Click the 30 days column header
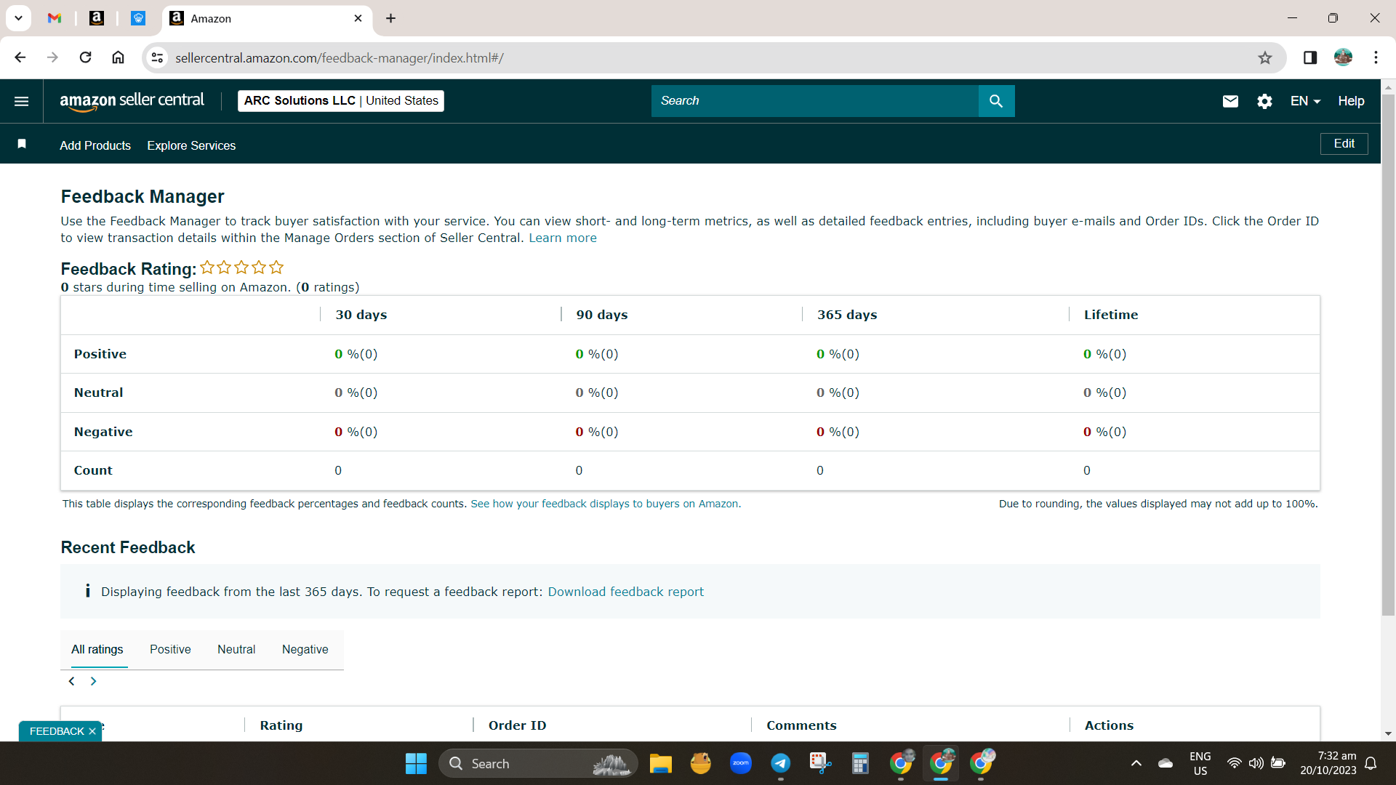1396x785 pixels. (x=361, y=315)
